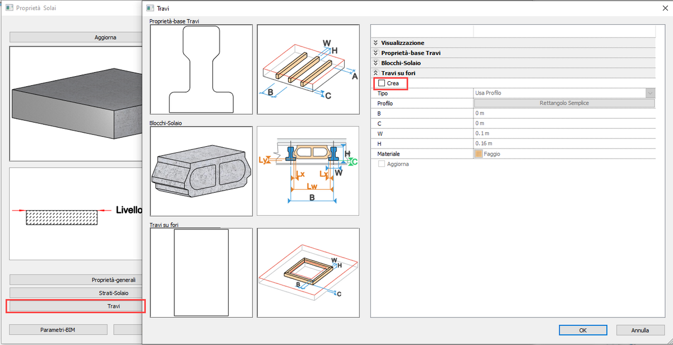The width and height of the screenshot is (673, 345).
Task: Click the Profilo label in the property grid
Action: [385, 104]
